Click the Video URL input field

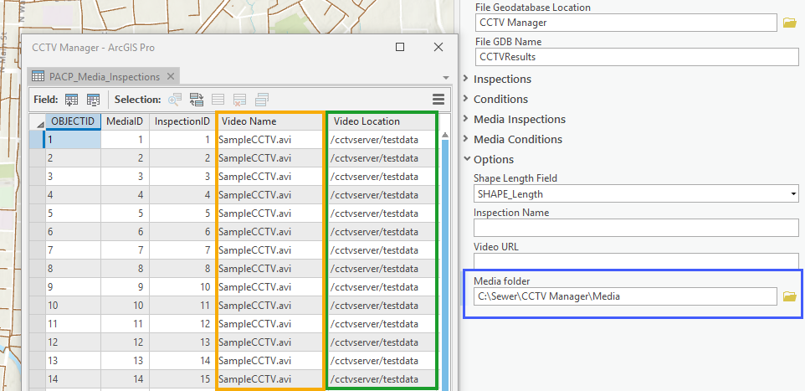point(637,261)
